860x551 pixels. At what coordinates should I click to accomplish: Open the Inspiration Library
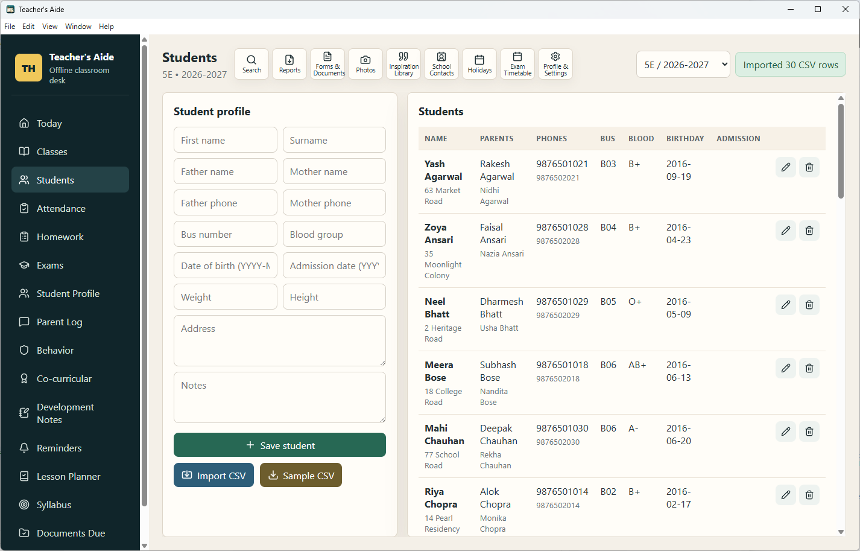403,64
